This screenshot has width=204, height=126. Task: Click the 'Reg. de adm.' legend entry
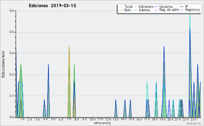click(167, 10)
